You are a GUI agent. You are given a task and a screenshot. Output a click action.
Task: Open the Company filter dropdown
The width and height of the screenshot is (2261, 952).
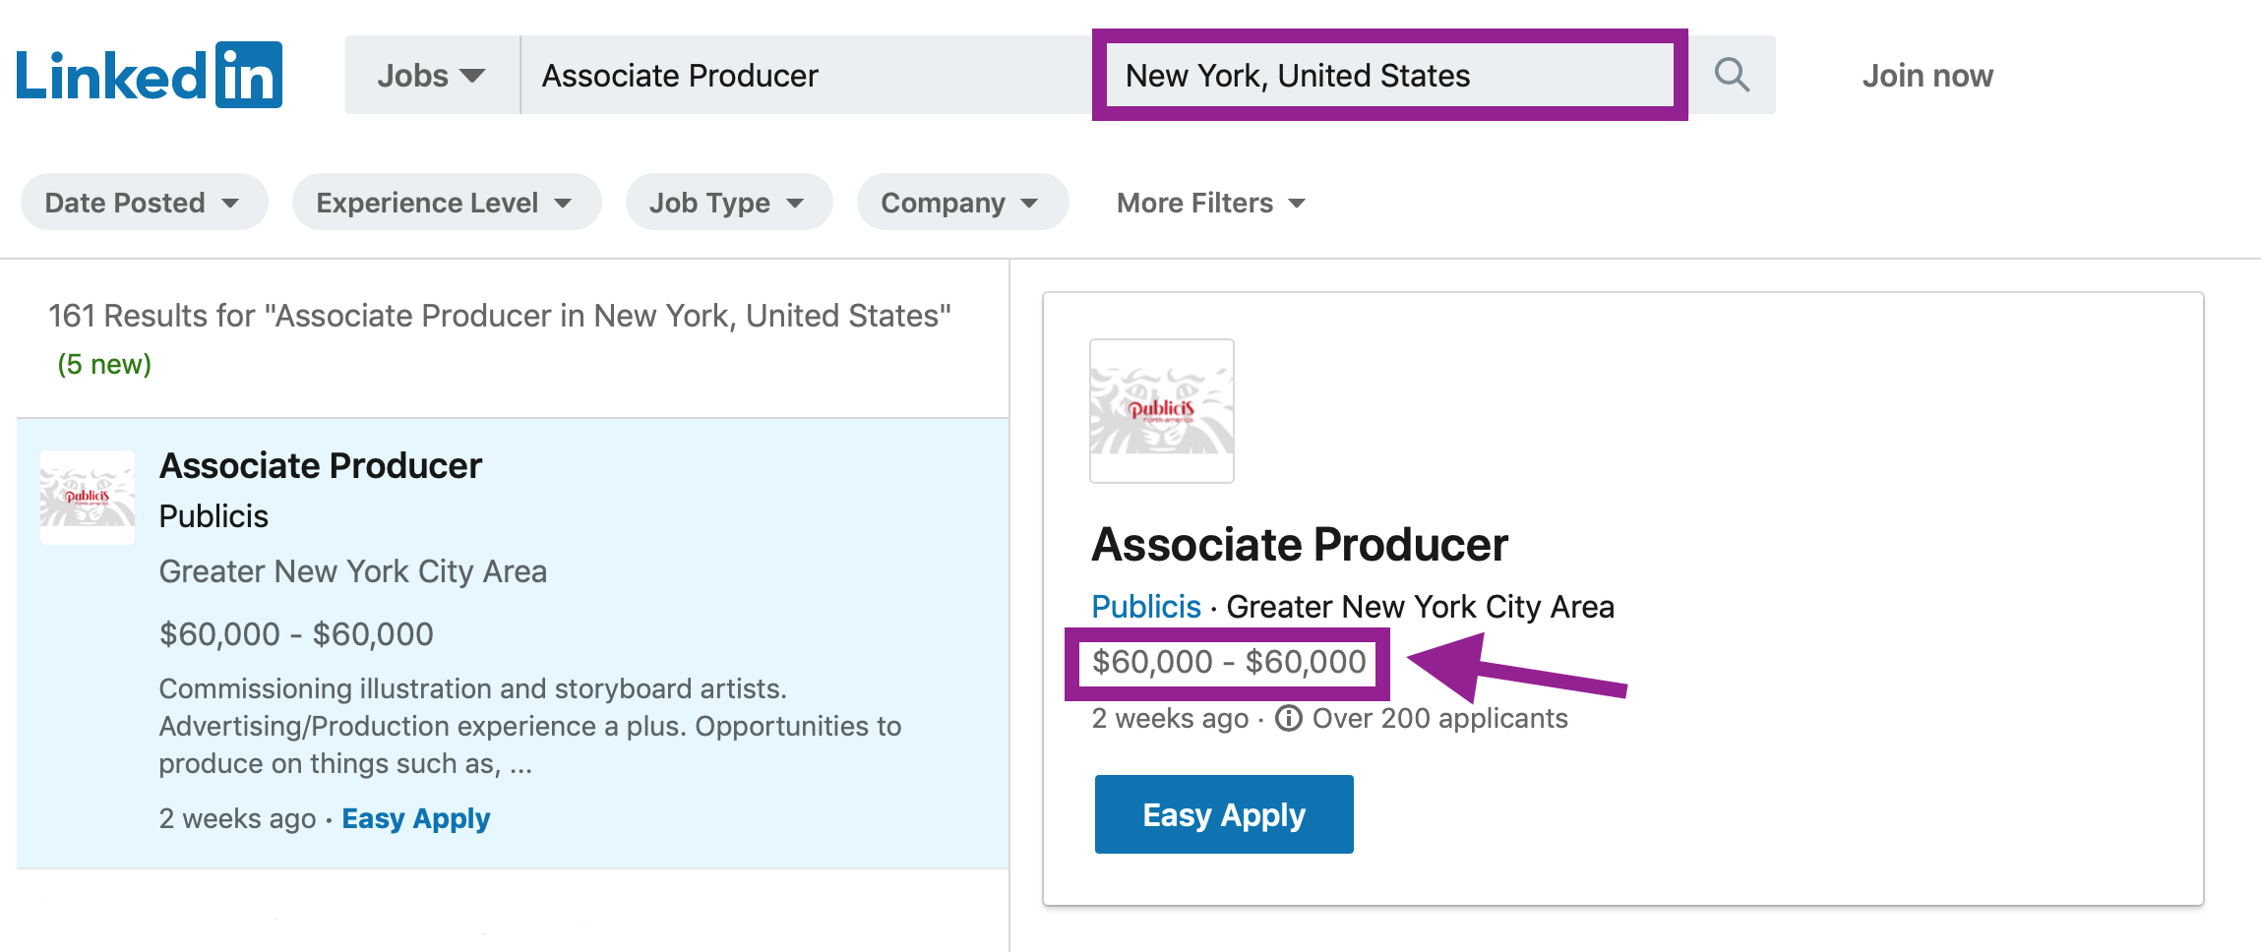click(961, 203)
